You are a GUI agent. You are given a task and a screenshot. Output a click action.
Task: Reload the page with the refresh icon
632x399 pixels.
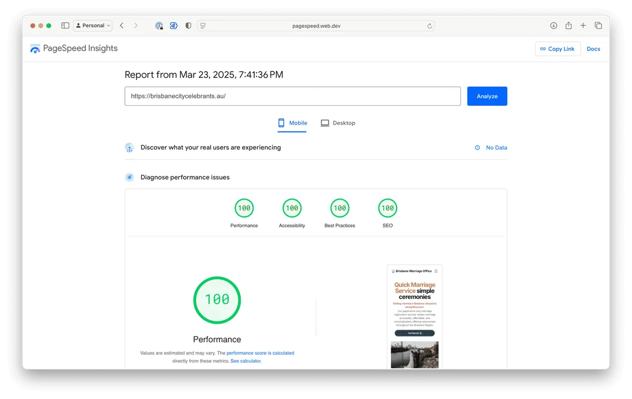430,26
